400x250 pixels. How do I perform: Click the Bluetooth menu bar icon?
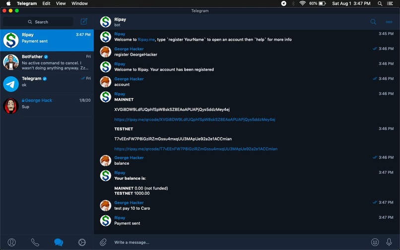(x=293, y=3)
